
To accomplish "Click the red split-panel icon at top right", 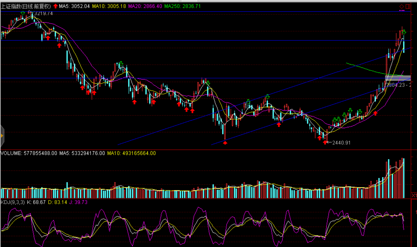I will click(x=408, y=6).
